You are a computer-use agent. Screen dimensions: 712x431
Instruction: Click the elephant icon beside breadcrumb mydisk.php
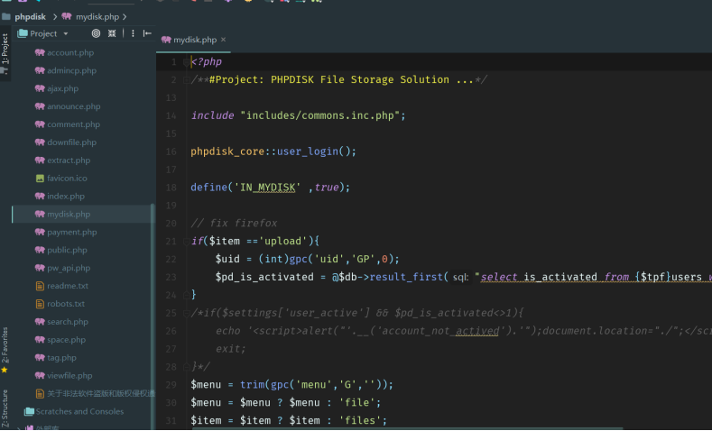coord(67,16)
